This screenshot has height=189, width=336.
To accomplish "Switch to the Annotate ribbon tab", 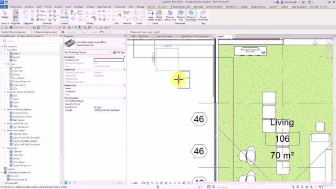I will pos(79,7).
